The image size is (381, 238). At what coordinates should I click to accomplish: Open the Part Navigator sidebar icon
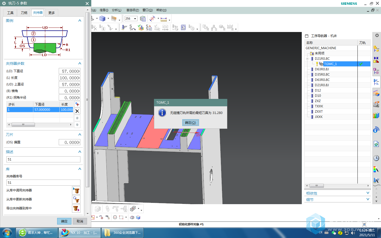376,71
